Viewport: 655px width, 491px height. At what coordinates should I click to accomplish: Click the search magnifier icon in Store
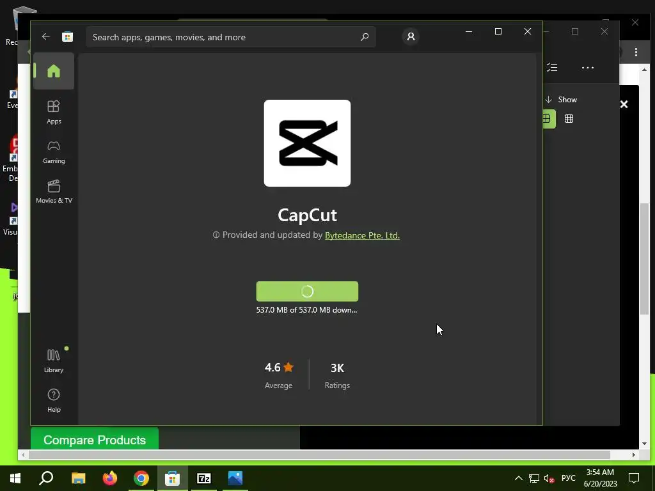coord(364,36)
